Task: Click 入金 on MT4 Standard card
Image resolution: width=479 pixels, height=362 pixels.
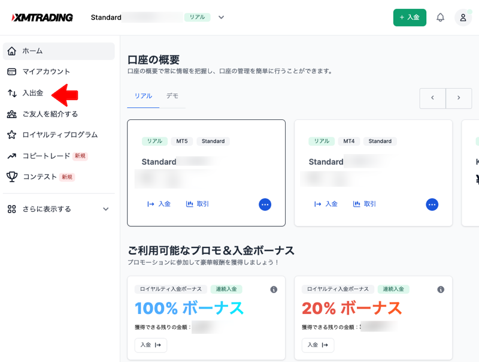Action: tap(326, 204)
